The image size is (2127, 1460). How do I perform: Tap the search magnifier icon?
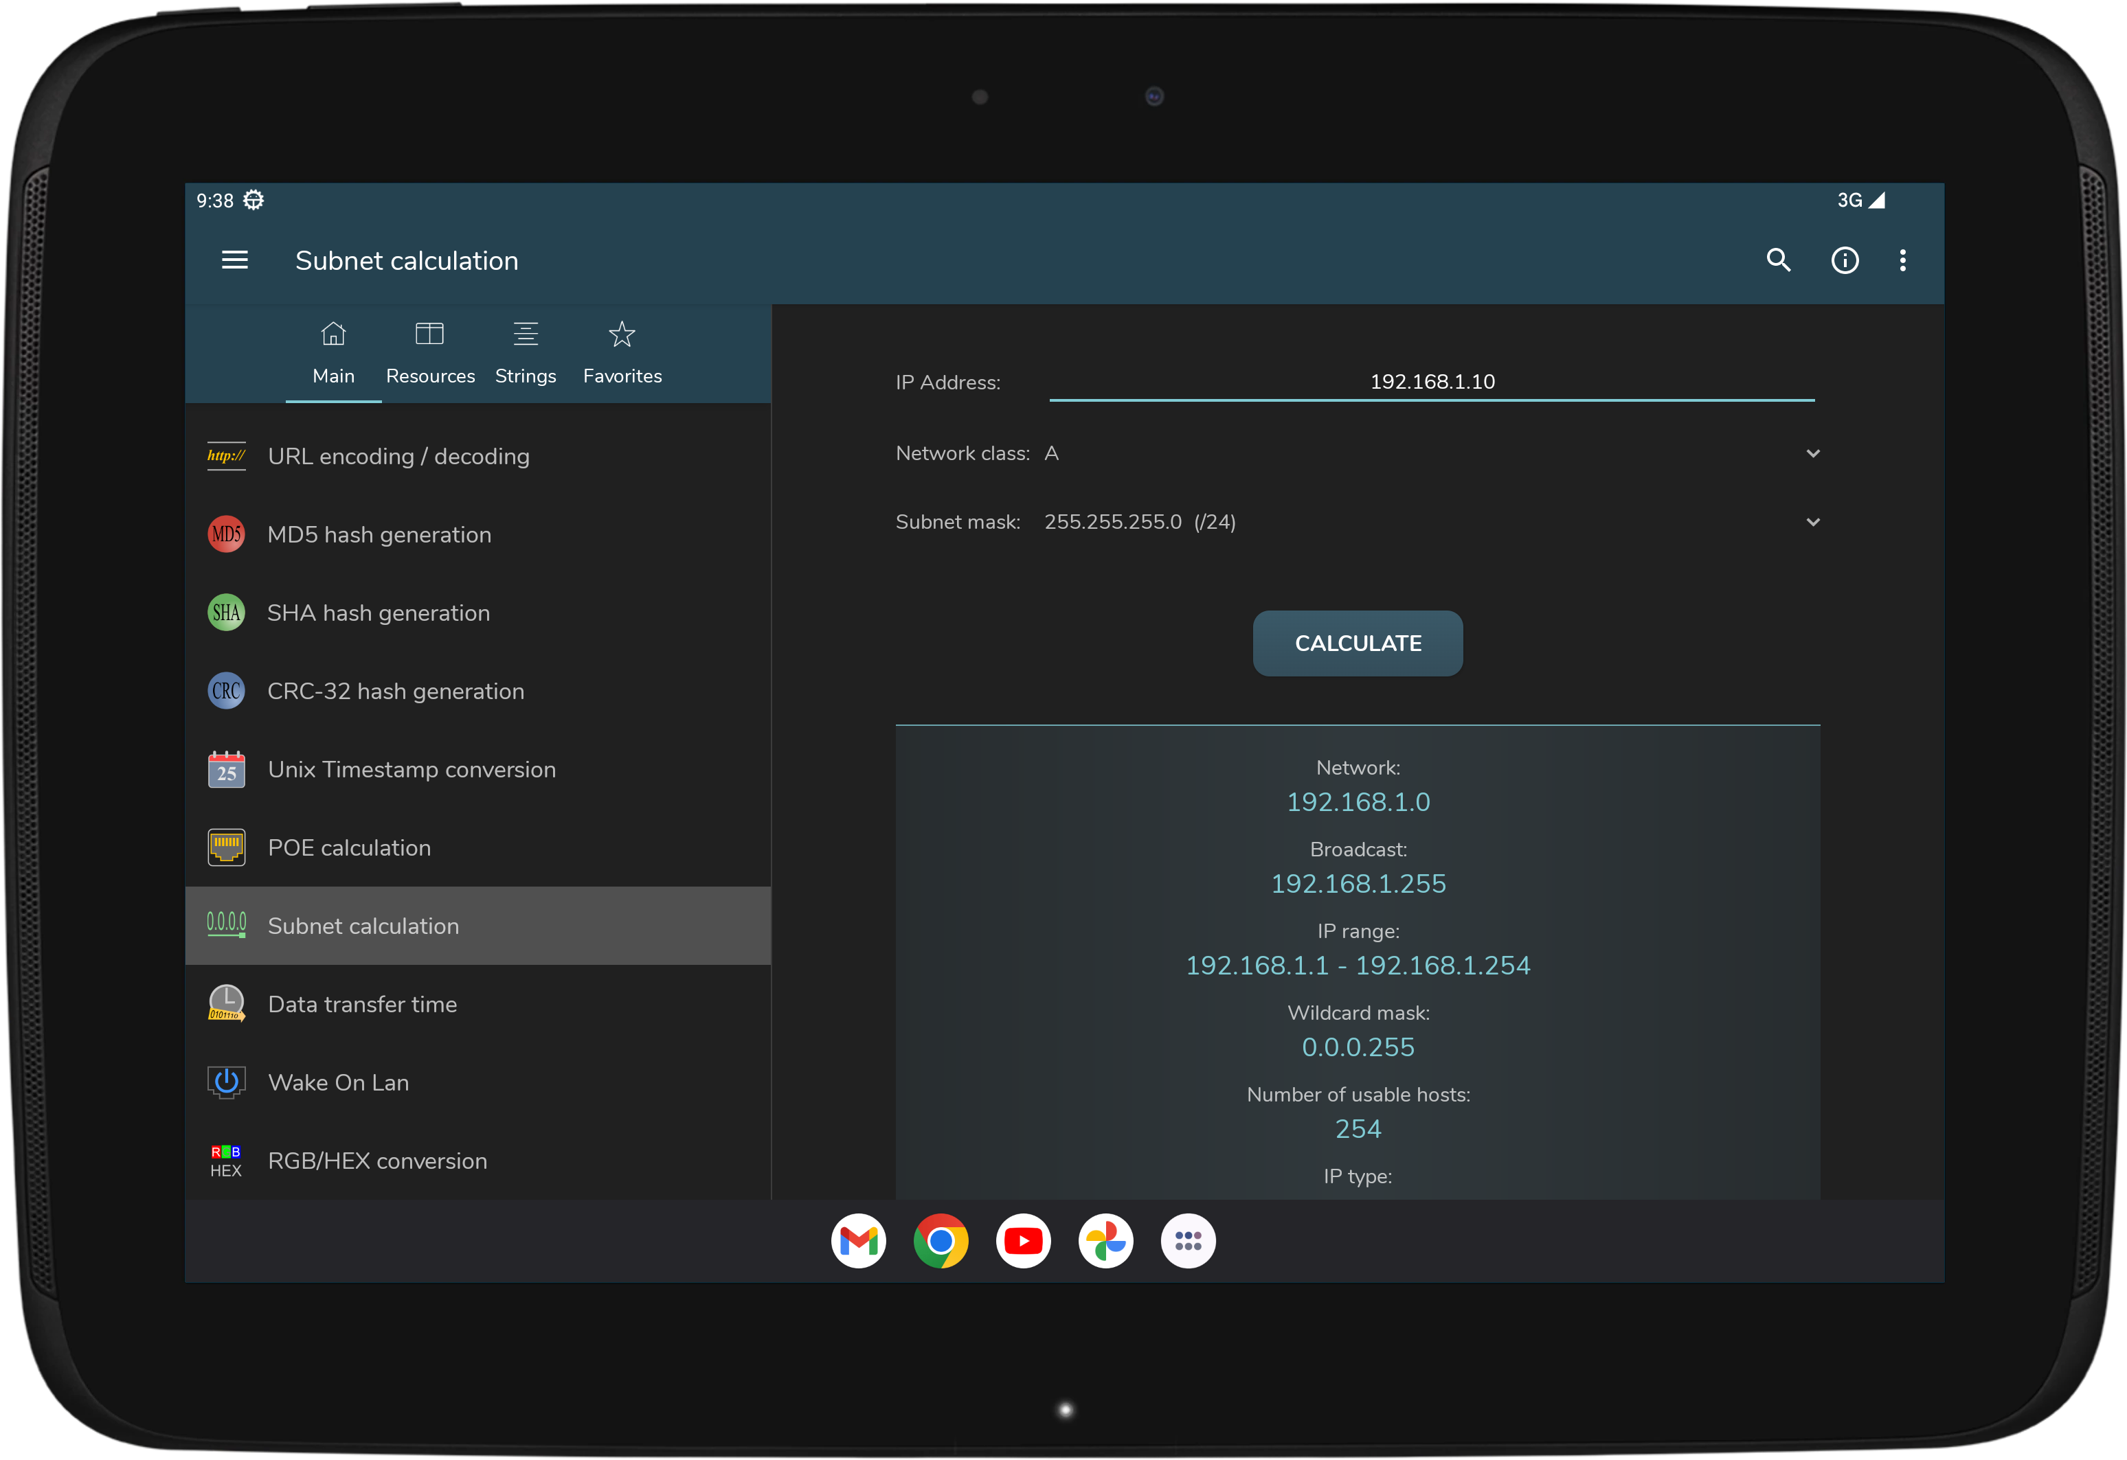(1778, 261)
